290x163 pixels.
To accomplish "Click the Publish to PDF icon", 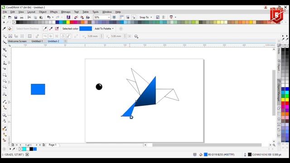I will [88, 17].
